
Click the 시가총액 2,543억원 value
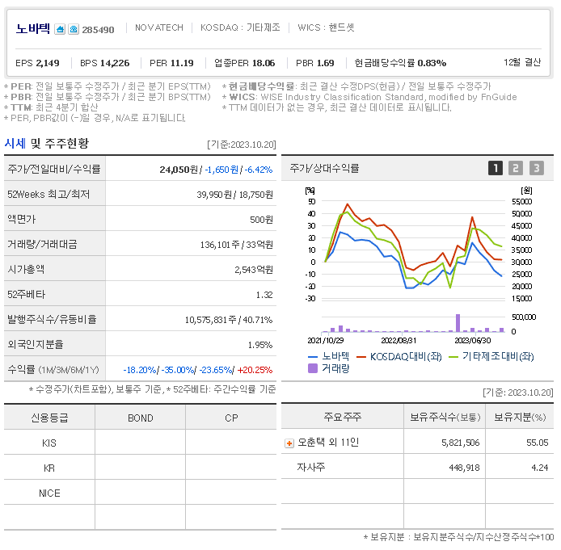pyautogui.click(x=254, y=270)
